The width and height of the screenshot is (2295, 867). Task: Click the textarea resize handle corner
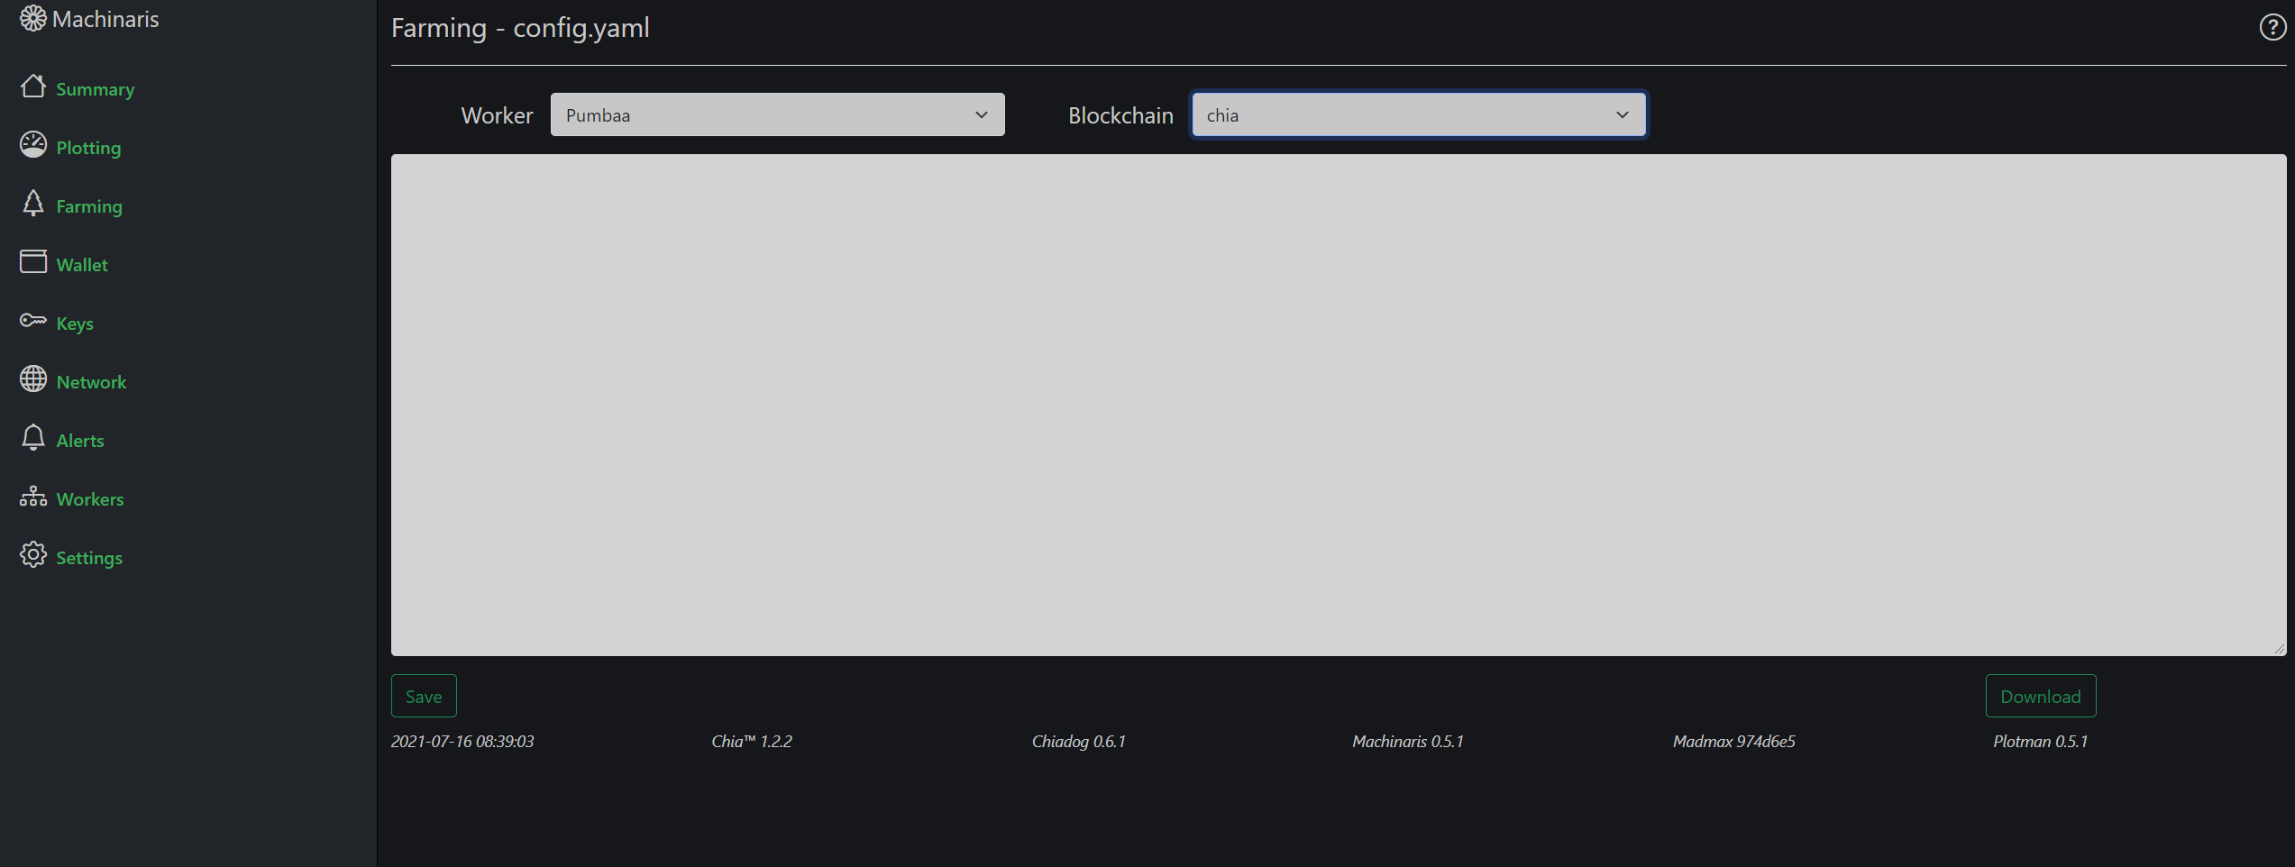(x=2280, y=649)
